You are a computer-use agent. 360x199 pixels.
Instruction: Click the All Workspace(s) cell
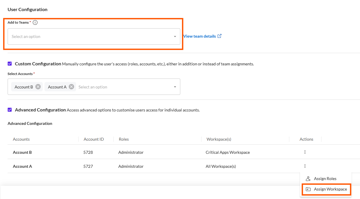point(221,166)
